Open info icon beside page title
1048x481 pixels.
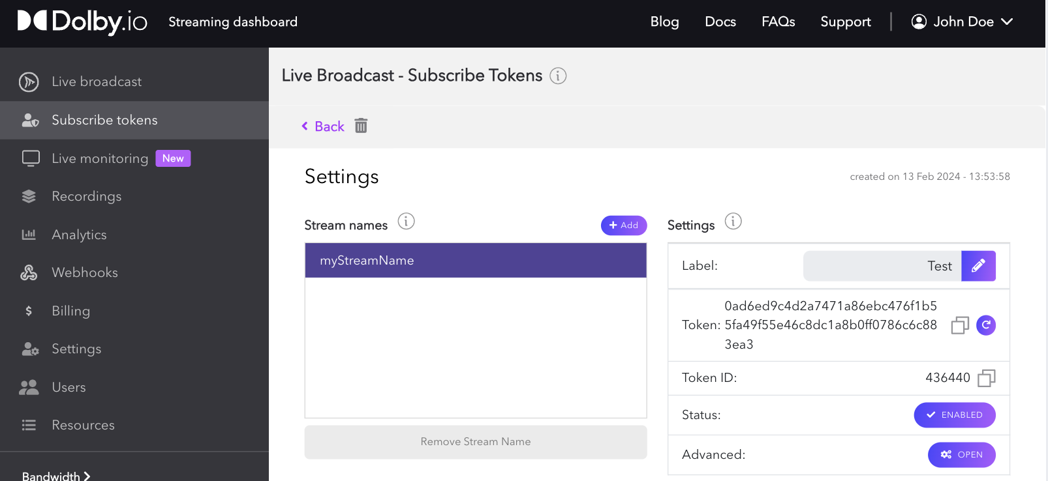[x=558, y=76]
